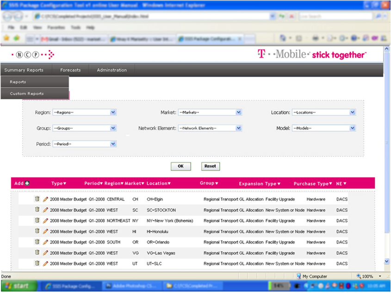The height and width of the screenshot is (293, 391).
Task: Delete the UT-SLC row
Action: 37,263
